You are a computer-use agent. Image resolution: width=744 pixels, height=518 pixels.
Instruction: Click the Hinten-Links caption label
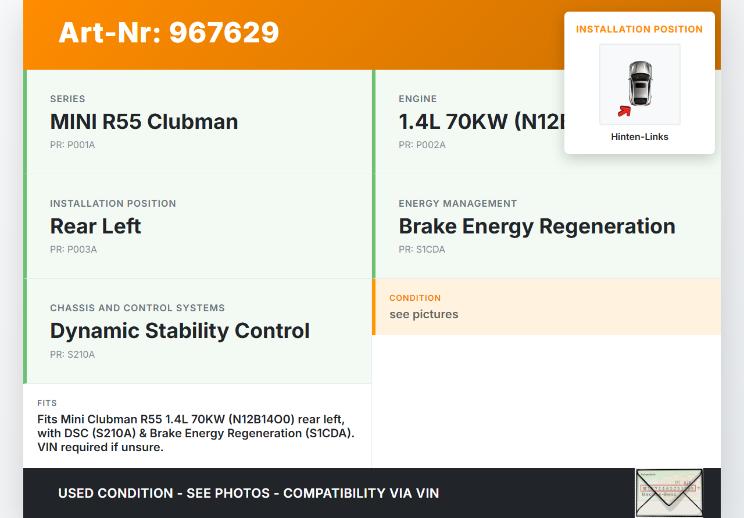639,137
